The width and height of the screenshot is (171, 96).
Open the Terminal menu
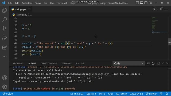pyautogui.click(x=62, y=3)
